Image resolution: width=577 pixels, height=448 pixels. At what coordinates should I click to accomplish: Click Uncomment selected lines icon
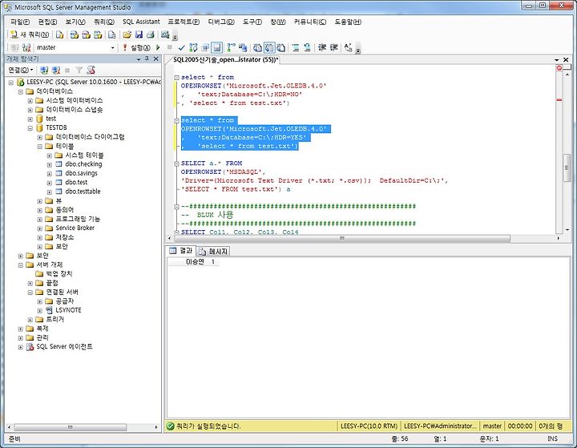click(x=307, y=47)
